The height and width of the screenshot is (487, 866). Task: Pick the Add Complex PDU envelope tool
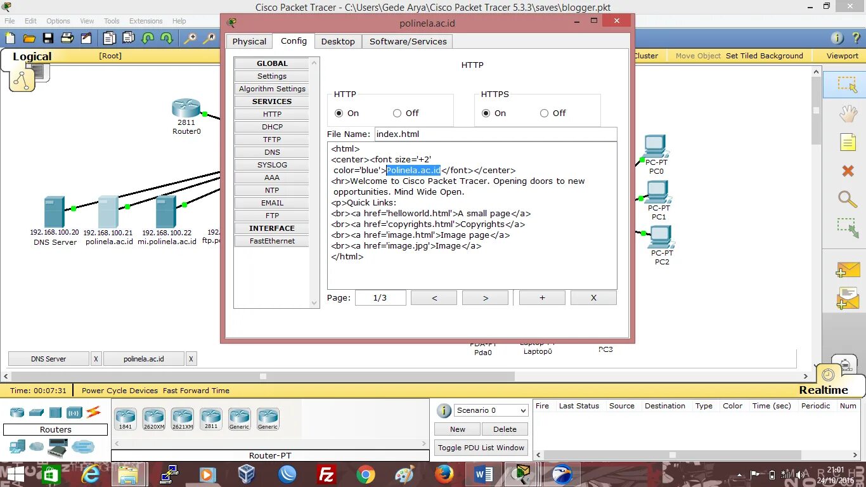(x=848, y=299)
